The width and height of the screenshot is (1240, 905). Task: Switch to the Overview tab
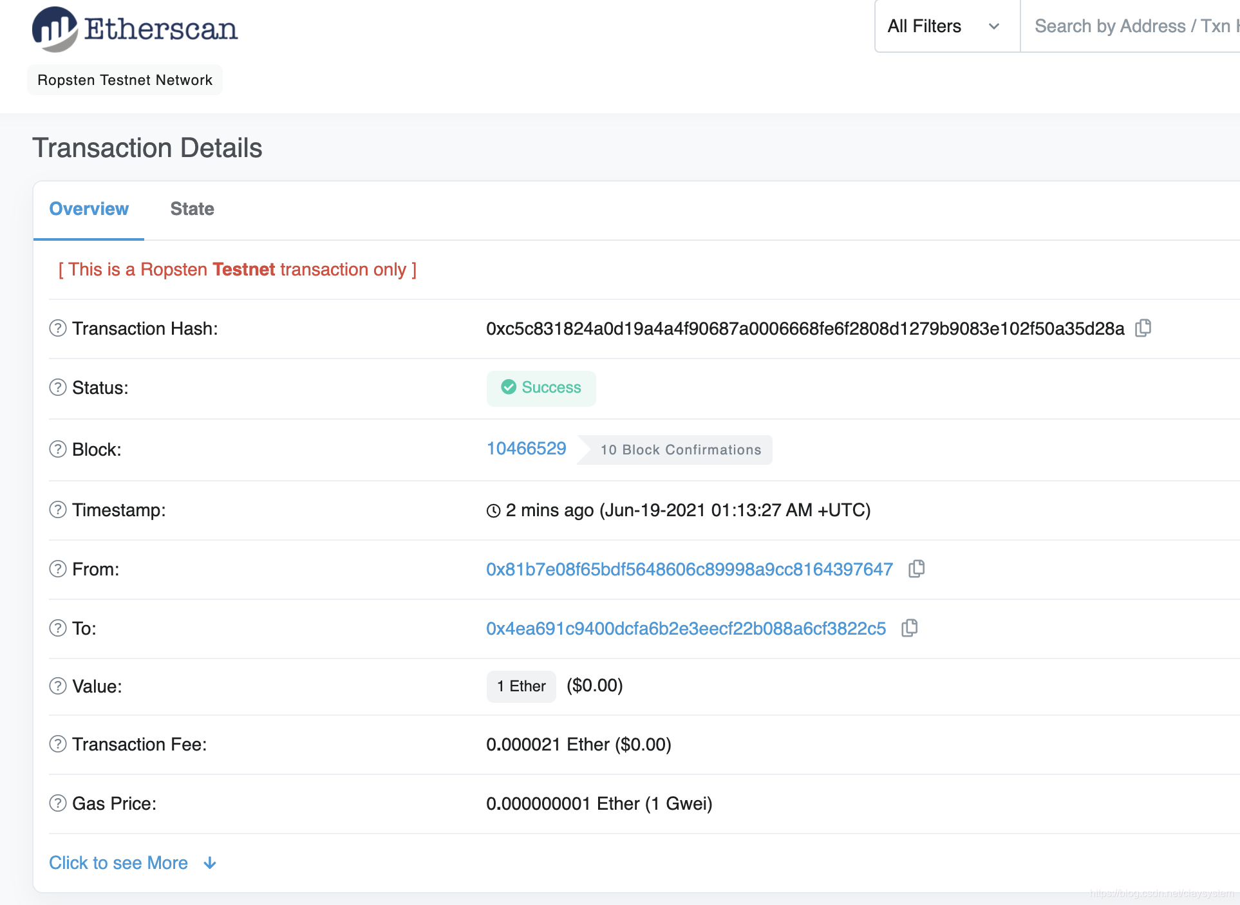89,209
